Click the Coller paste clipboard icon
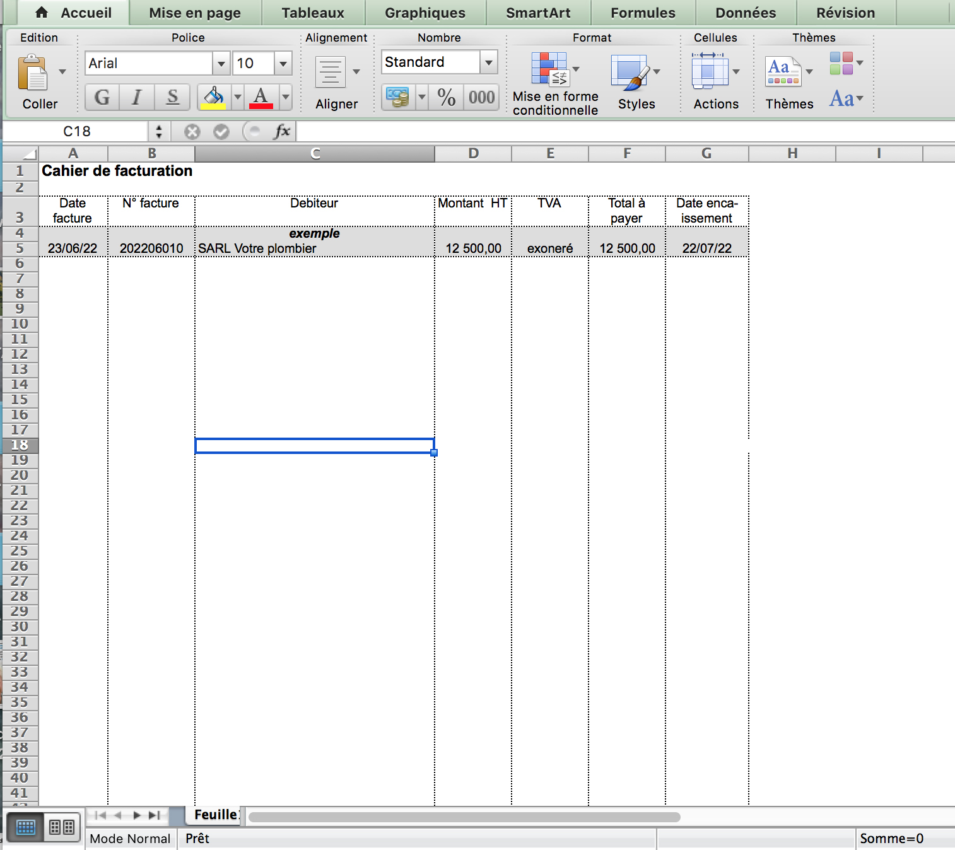 coord(33,73)
